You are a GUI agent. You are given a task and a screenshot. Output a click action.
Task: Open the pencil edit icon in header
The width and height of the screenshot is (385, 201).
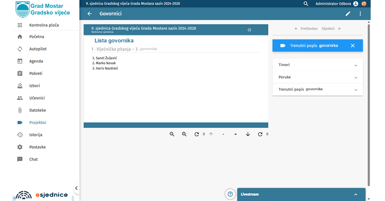point(348,14)
